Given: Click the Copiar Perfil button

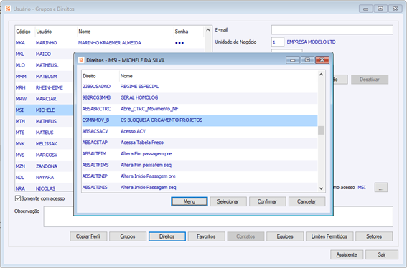Looking at the screenshot, I should (x=88, y=236).
